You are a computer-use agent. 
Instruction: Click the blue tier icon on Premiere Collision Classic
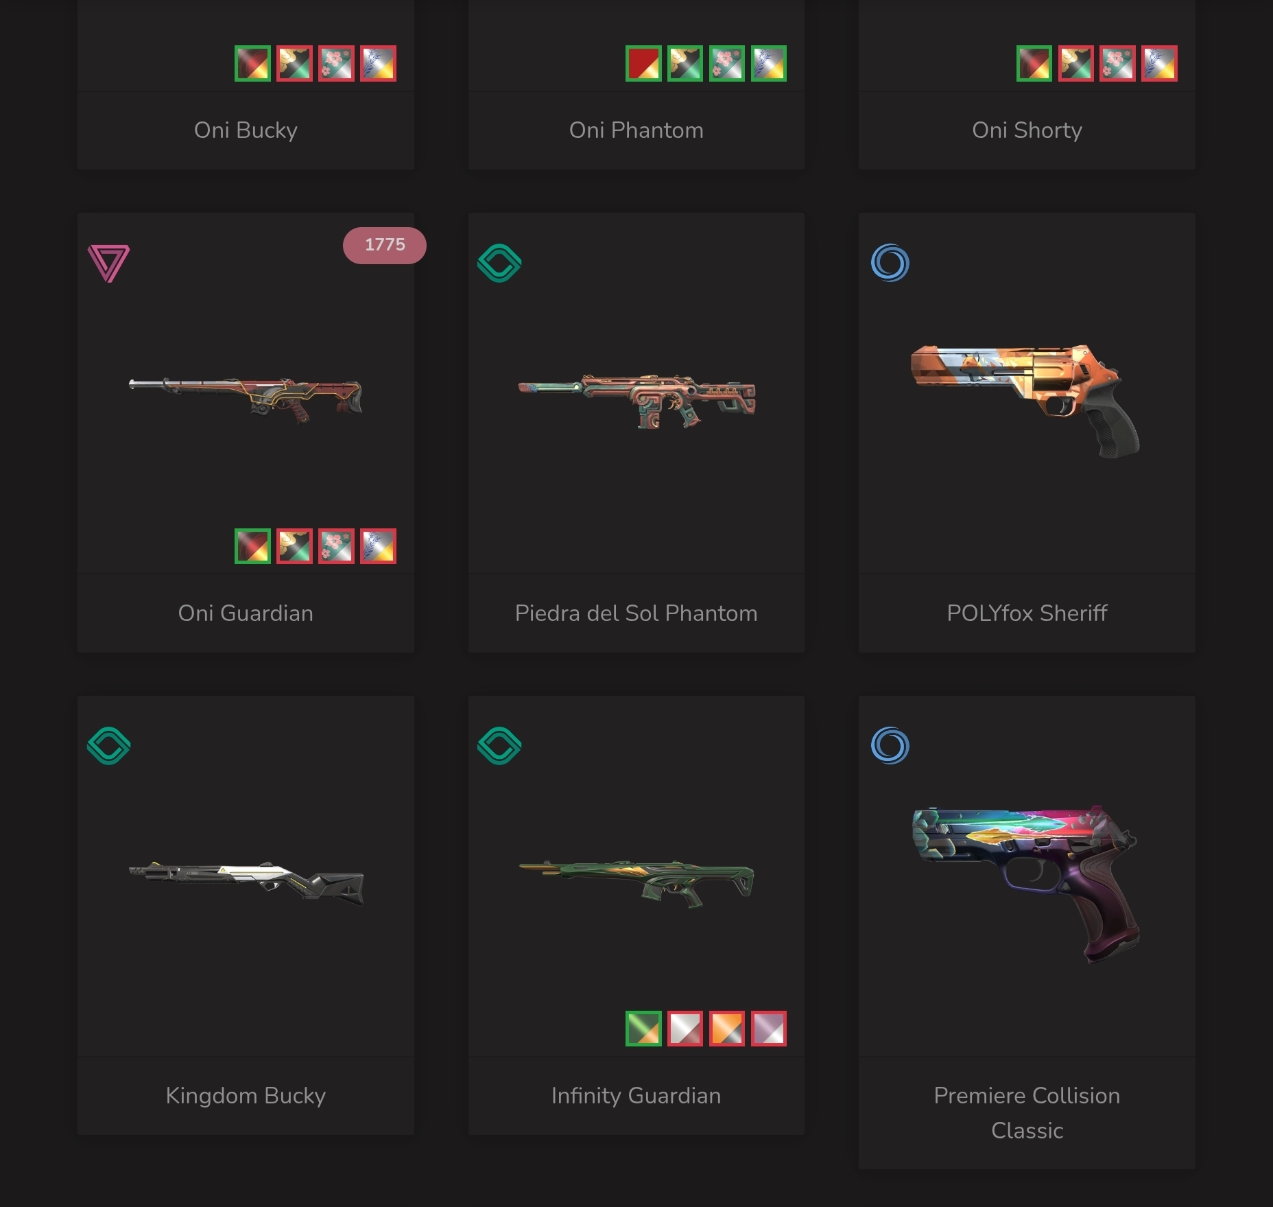890,746
